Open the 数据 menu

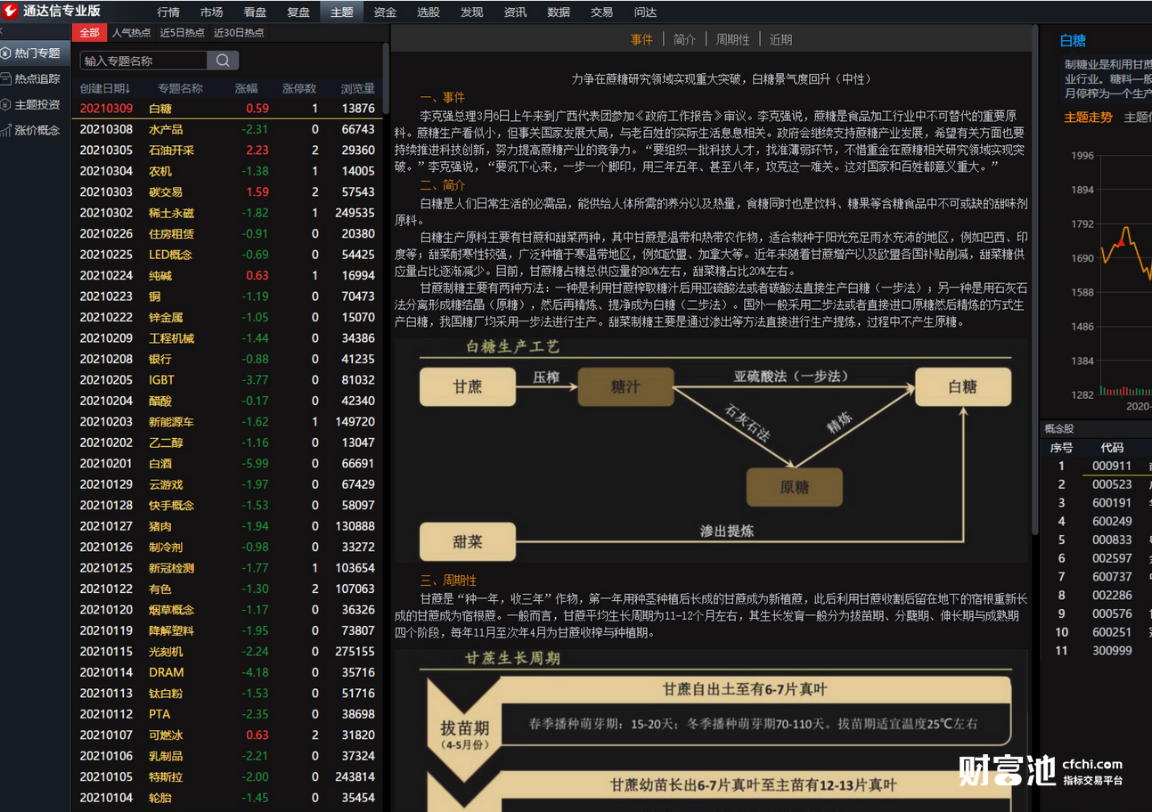click(559, 12)
